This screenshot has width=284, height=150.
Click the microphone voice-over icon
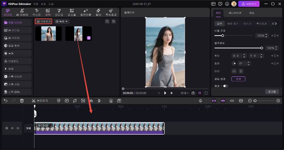[x=201, y=101]
